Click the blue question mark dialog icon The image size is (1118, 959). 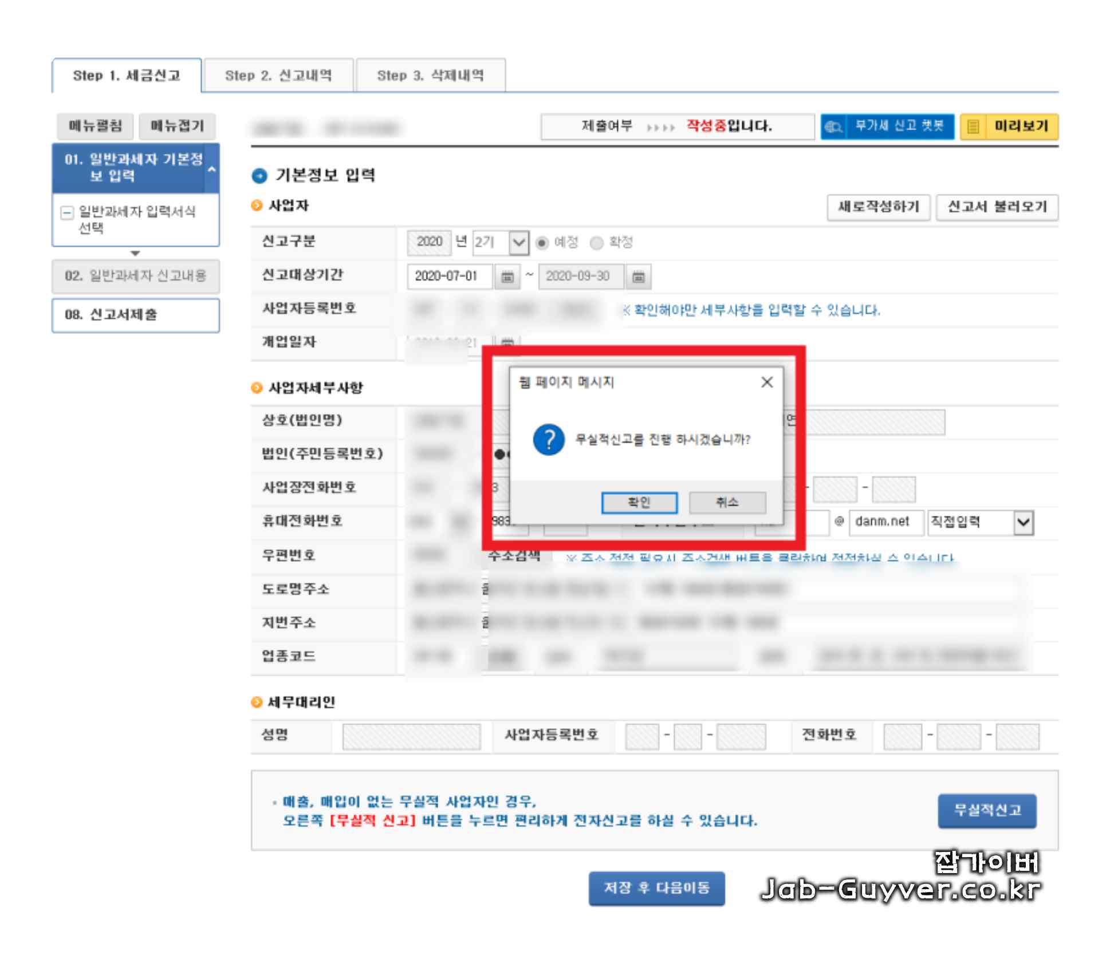coord(548,440)
